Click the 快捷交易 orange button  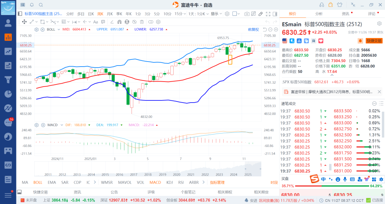(x=374, y=41)
